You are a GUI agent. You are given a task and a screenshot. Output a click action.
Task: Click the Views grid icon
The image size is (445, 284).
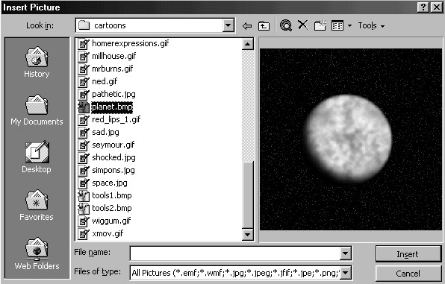337,26
